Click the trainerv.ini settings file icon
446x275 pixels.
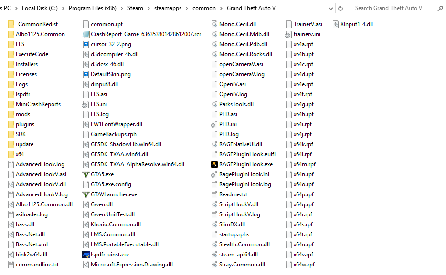coord(288,34)
